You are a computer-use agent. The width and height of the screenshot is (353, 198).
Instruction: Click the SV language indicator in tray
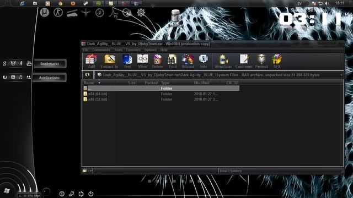pos(299,3)
